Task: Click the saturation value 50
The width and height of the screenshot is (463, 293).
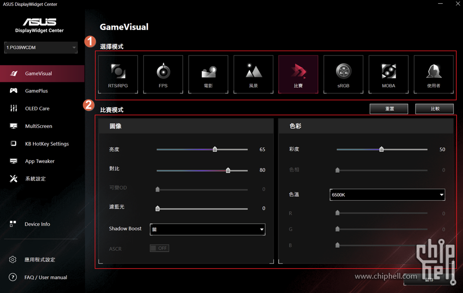Action: 442,149
